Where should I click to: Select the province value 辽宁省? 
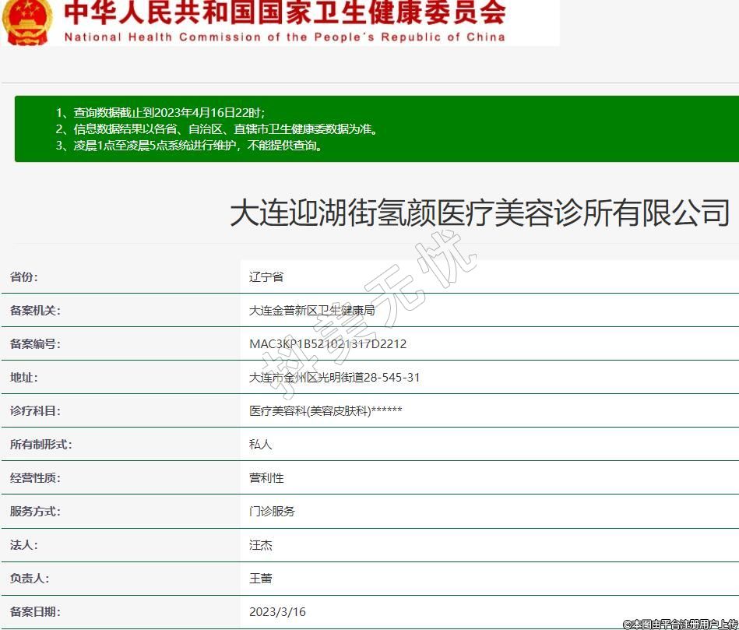click(x=266, y=277)
